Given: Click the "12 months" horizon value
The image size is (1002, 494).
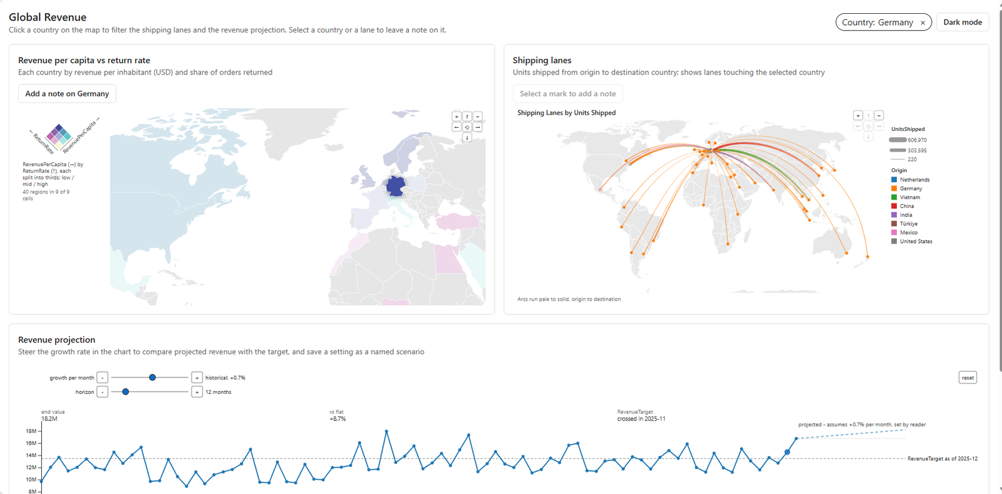Looking at the screenshot, I should pos(219,393).
